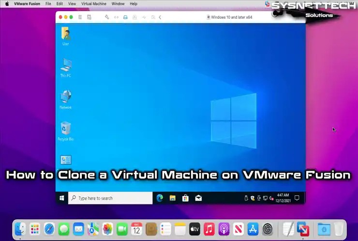Open the Windows clock showing 4:47 AM

click(283, 198)
